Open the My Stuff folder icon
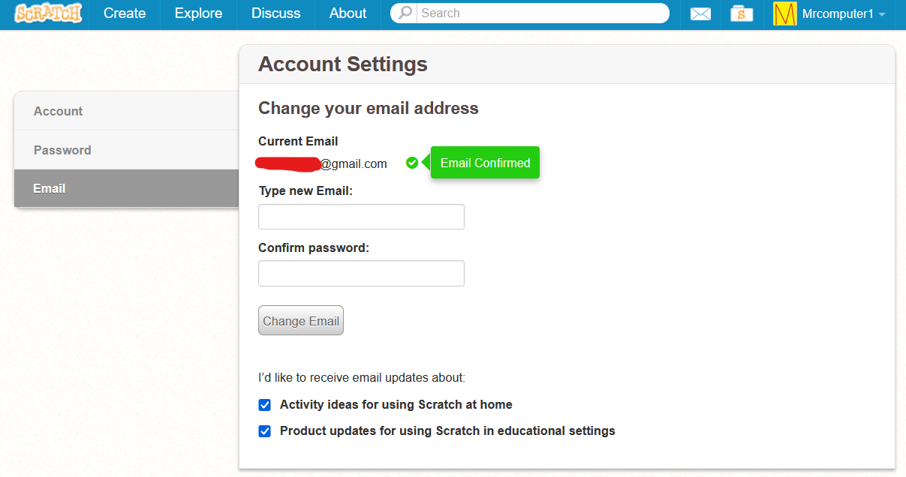906x477 pixels. click(742, 13)
